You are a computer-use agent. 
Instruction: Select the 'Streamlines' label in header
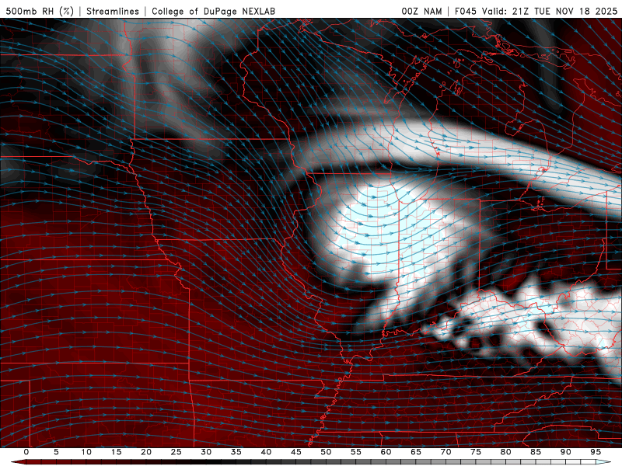point(113,11)
